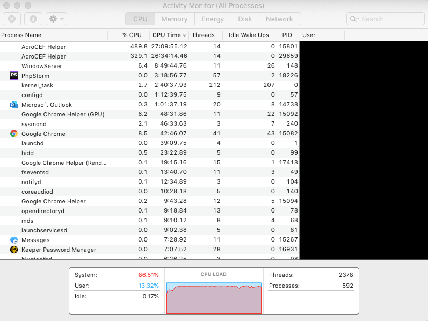Select the launchservicesd process row
Viewport: 428px width, 321px height.
[x=150, y=230]
